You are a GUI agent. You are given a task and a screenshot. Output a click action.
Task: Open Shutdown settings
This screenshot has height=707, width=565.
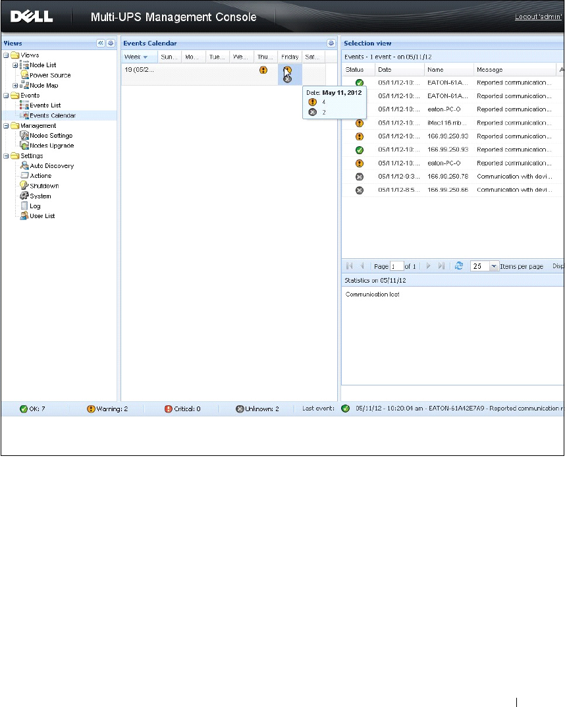click(44, 186)
